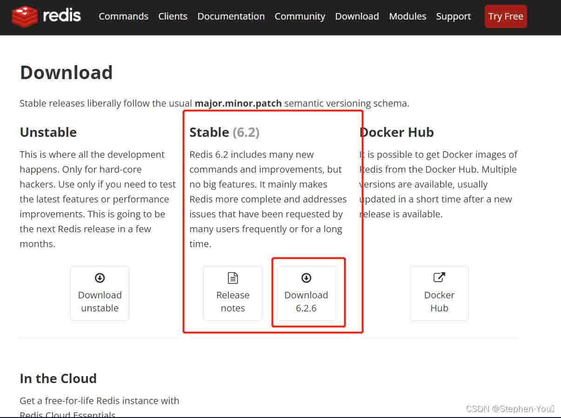The height and width of the screenshot is (418, 561).
Task: Click the In the Cloud heading
Action: pos(58,378)
